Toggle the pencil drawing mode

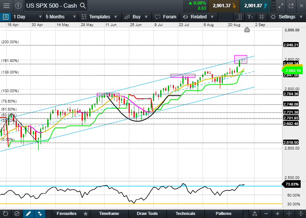click(29, 213)
